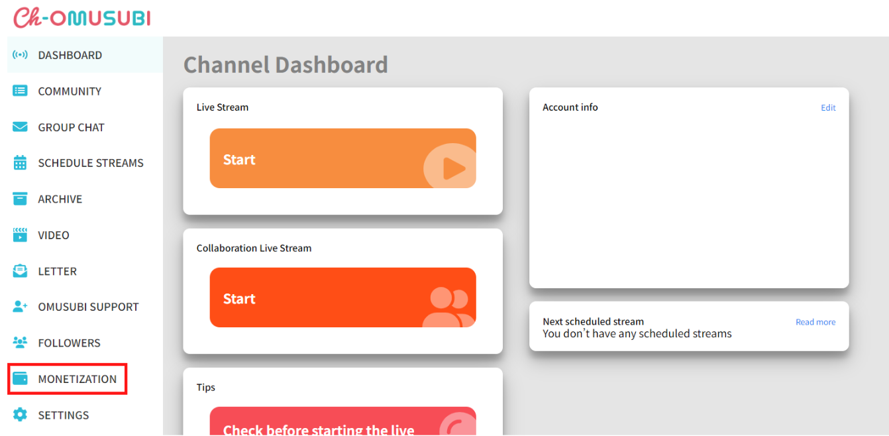
Task: Click the Dashboard broadcast icon
Action: (x=21, y=55)
